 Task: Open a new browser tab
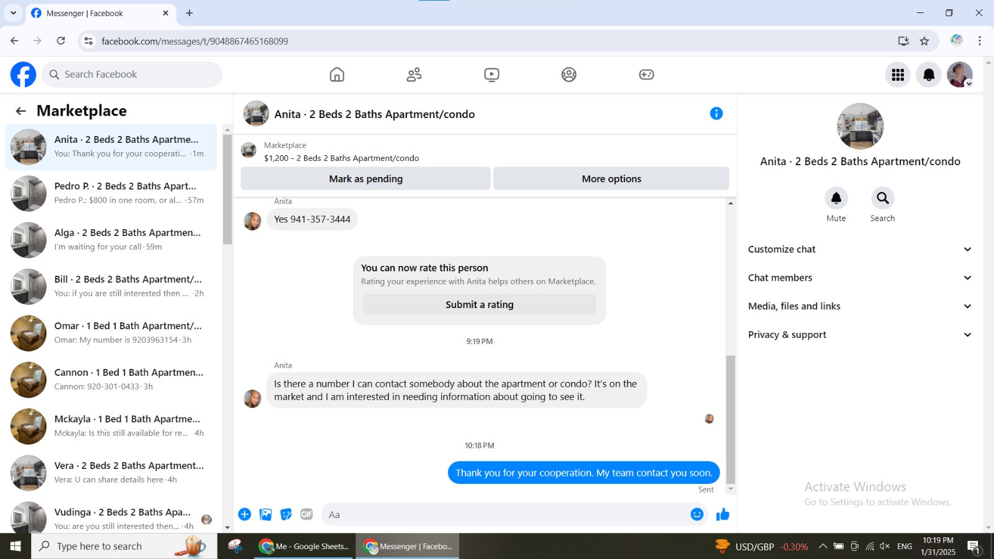189,13
